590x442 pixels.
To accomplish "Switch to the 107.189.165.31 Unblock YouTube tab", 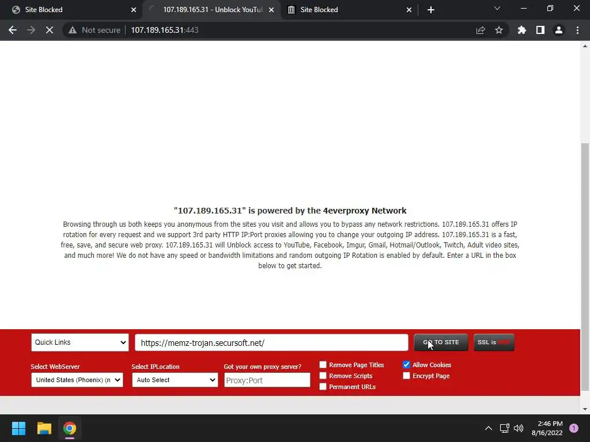I will point(211,10).
